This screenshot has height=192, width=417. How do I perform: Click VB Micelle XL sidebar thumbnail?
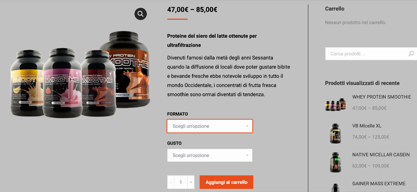click(336, 133)
